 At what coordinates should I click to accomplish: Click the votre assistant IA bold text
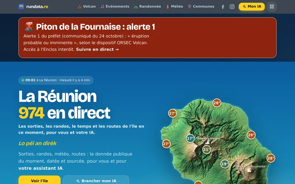(x=41, y=168)
